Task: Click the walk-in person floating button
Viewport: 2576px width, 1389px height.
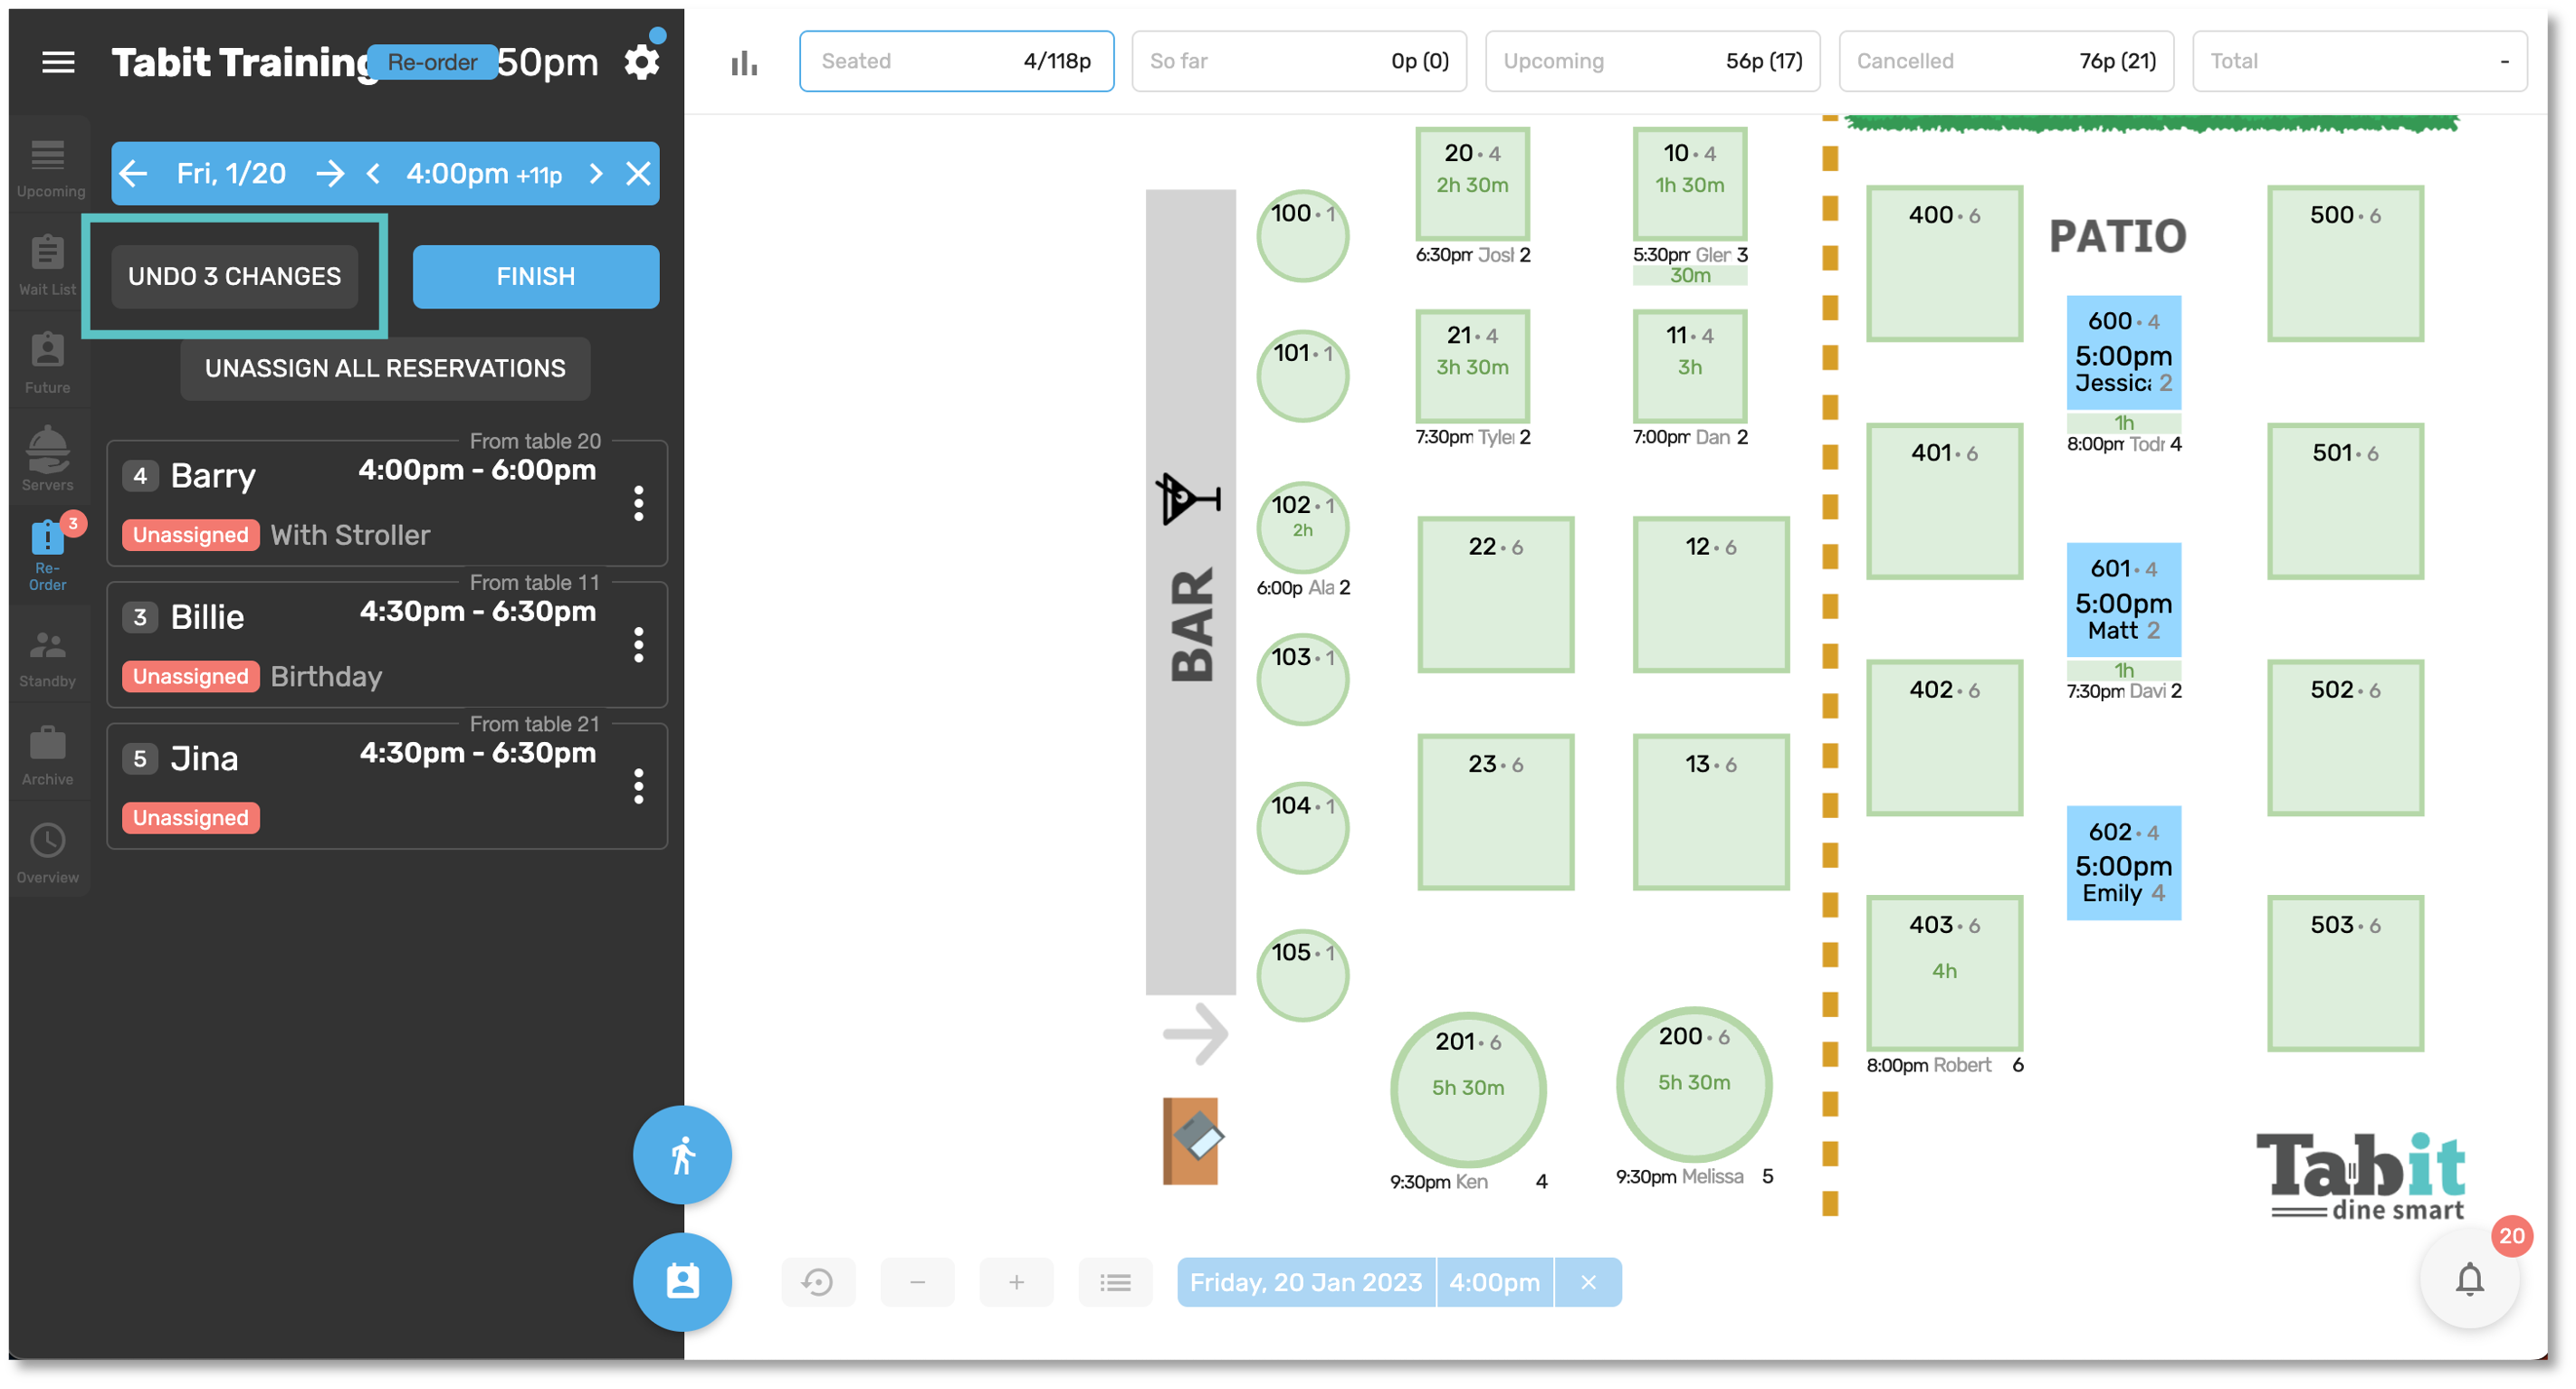Action: [x=682, y=1155]
